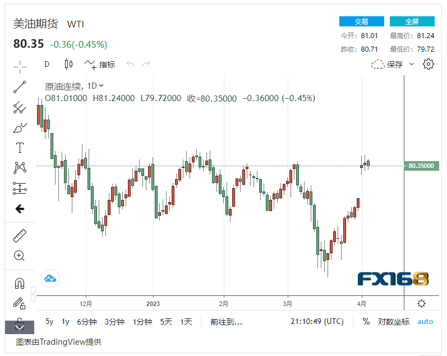Activate the ruler measure tool
The image size is (447, 356).
(x=20, y=236)
